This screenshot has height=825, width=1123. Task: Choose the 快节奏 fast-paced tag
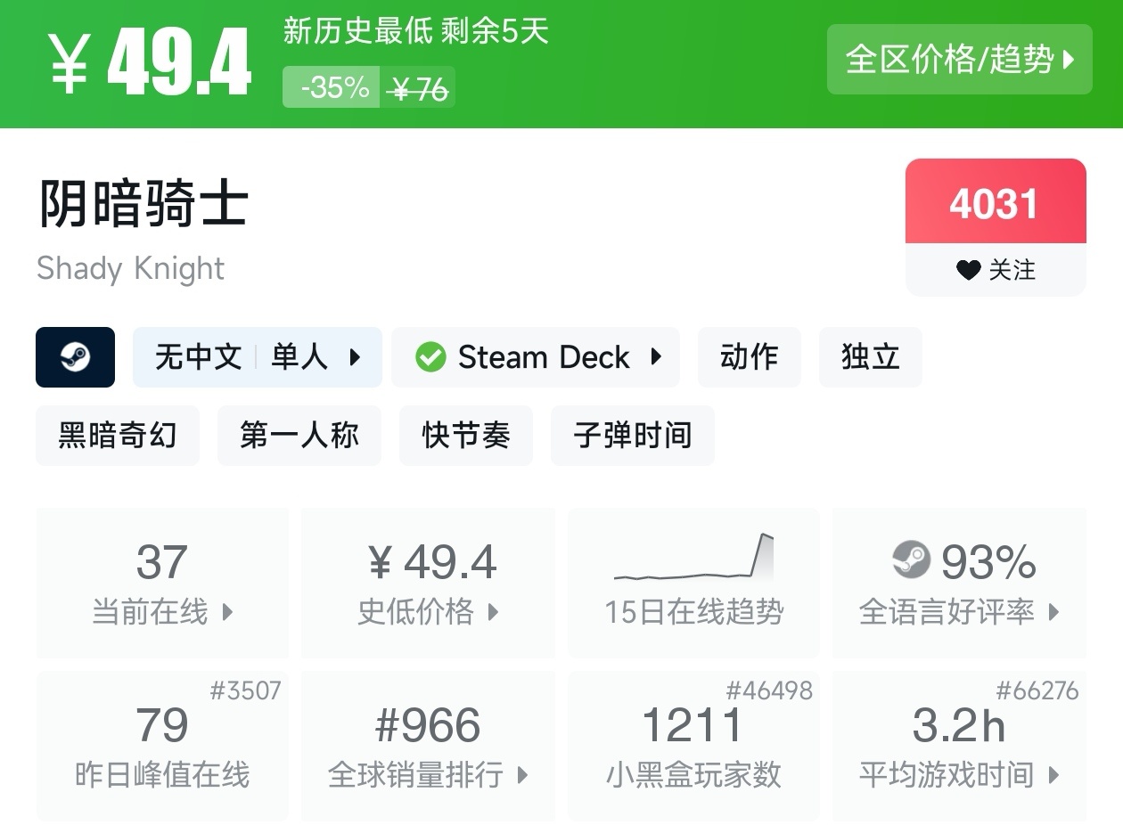point(465,436)
